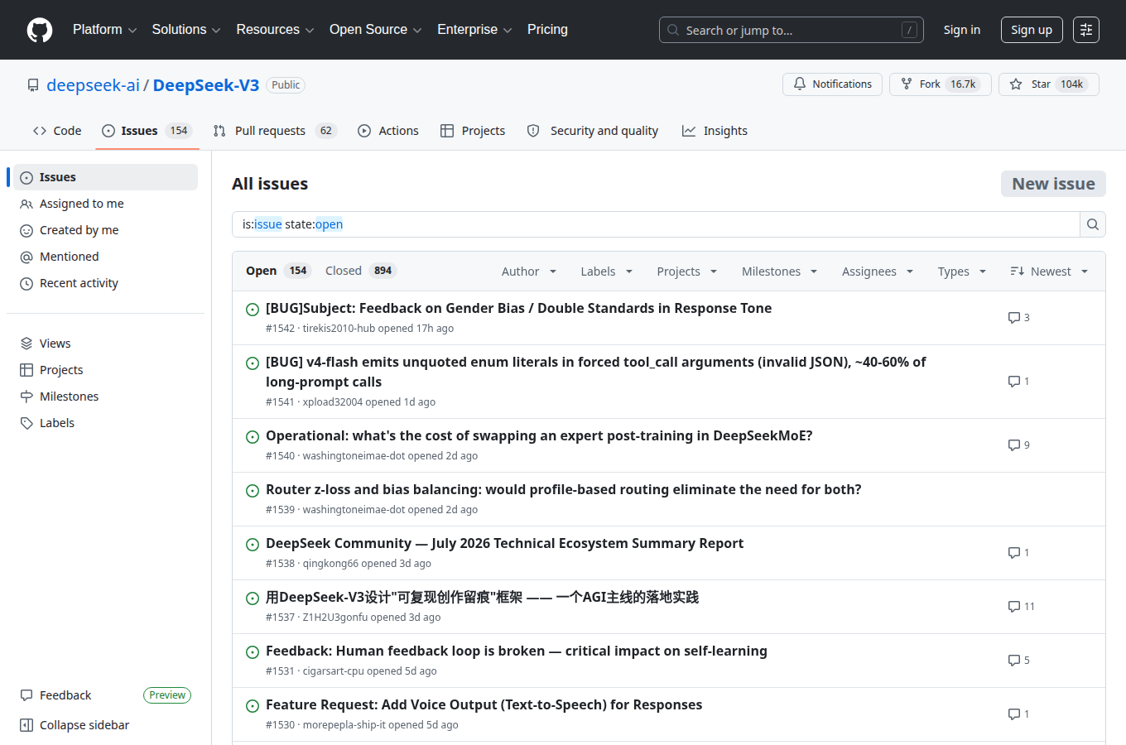Click the open-issue icon for issue #1542
The width and height of the screenshot is (1126, 745).
point(253,310)
